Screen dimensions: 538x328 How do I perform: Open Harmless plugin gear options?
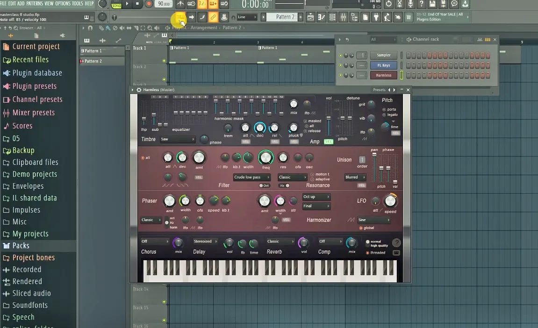139,90
